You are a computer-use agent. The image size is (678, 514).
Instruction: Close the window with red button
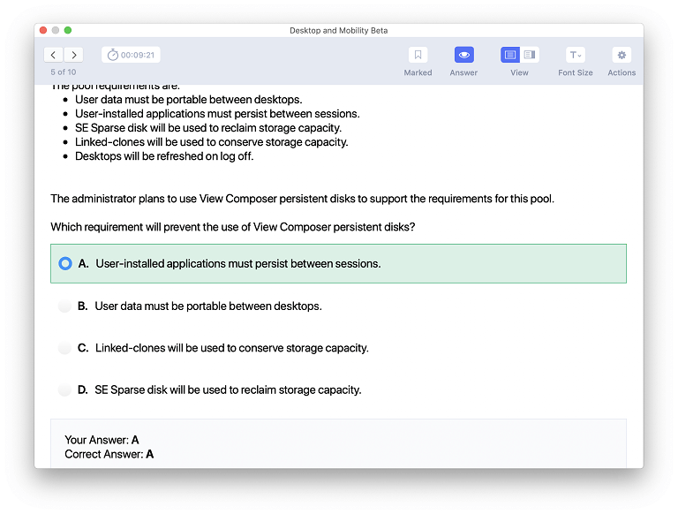tap(42, 30)
